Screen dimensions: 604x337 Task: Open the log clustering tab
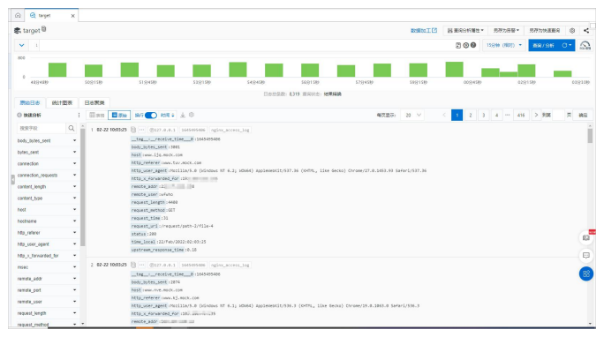point(94,102)
